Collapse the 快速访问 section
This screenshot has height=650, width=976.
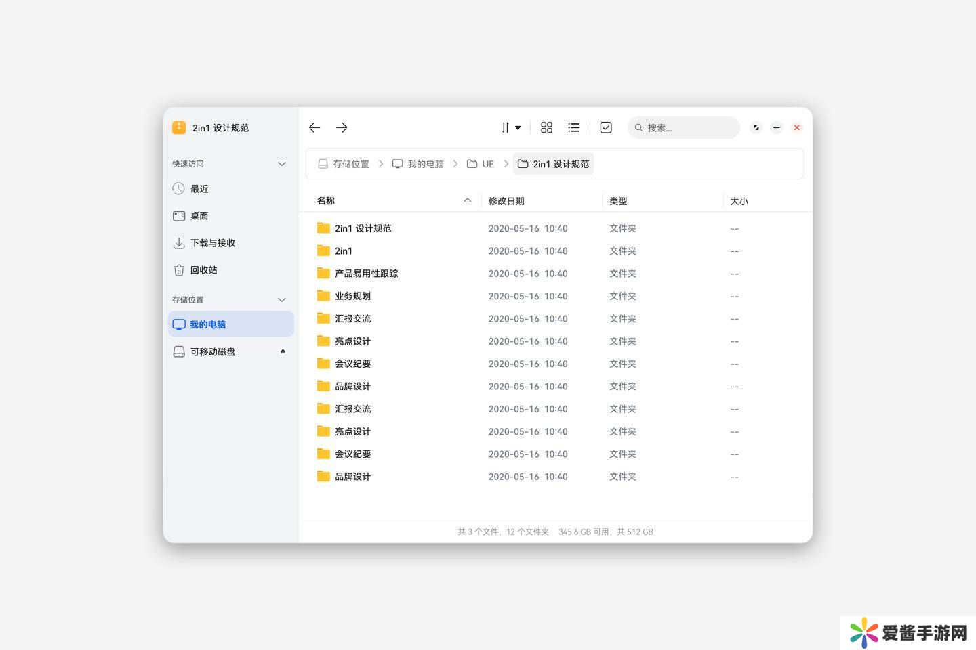(x=282, y=164)
